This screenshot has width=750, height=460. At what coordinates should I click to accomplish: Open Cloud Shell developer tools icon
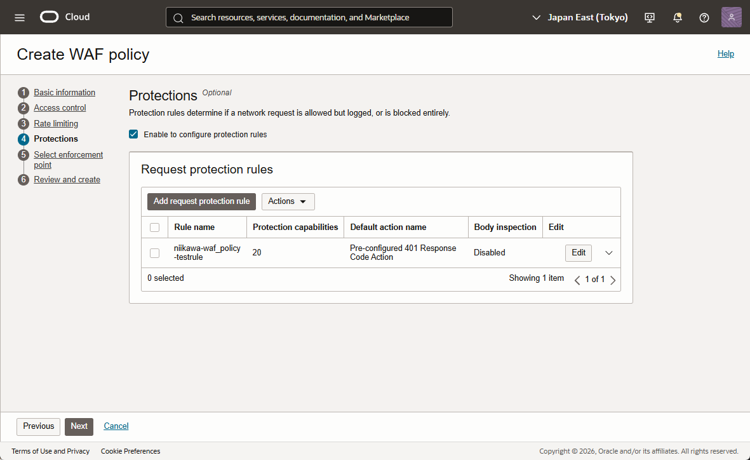[x=650, y=18]
